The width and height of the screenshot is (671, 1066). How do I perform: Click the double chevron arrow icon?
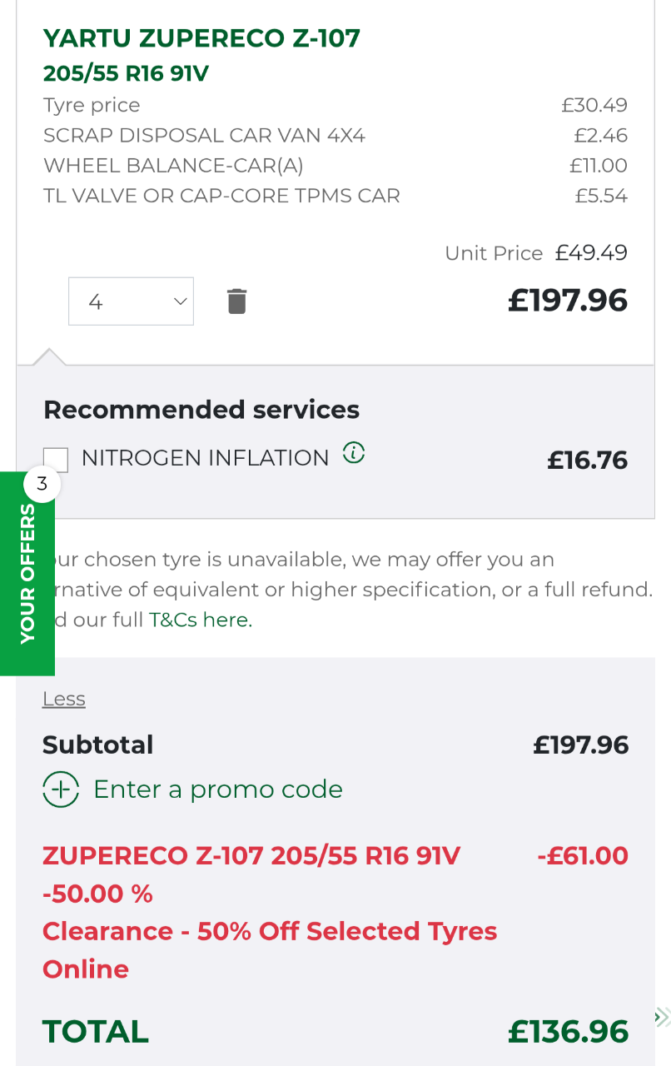662,1017
